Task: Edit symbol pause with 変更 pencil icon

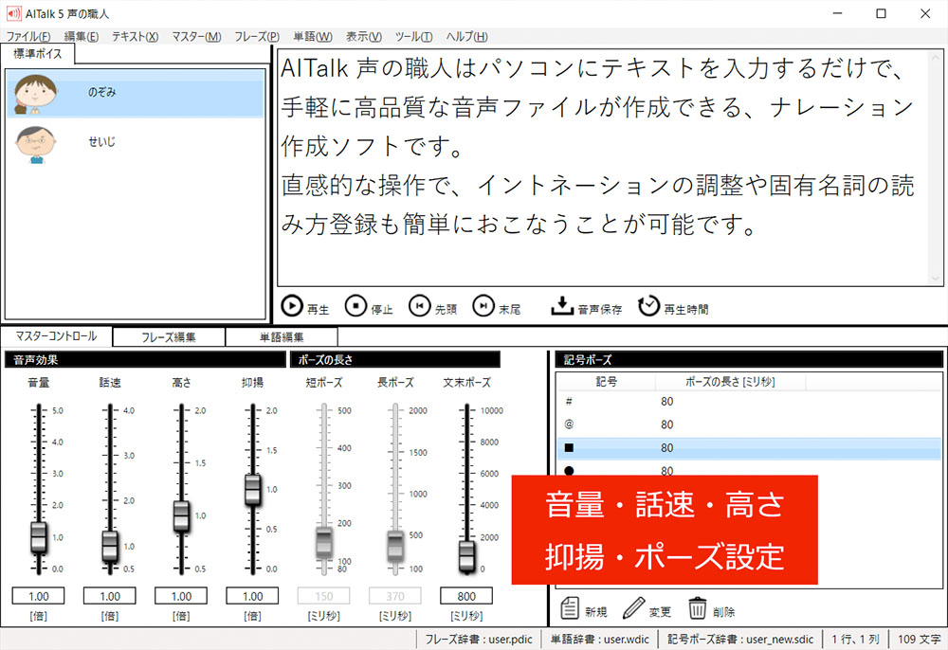Action: 633,608
